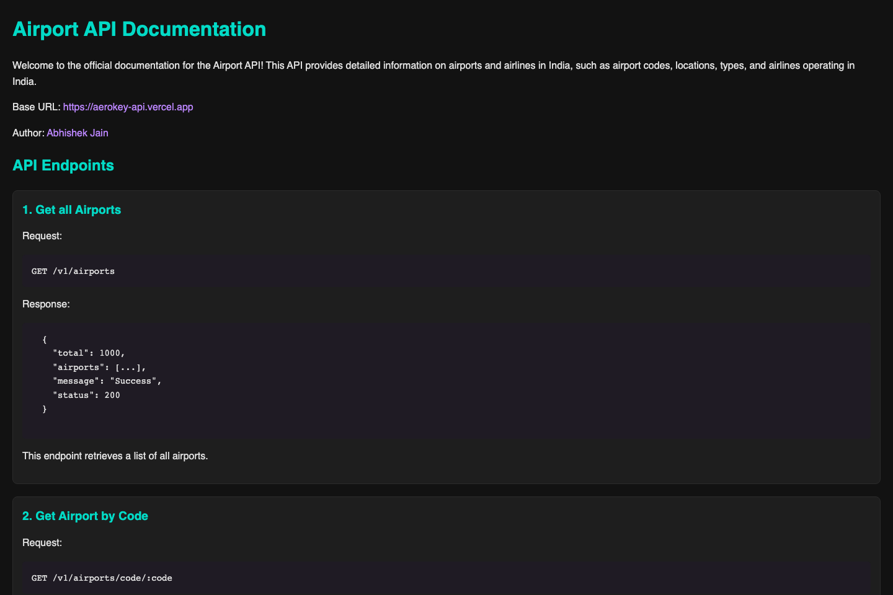893x595 pixels.
Task: Click the 'Response:' label in Get all Airports
Action: click(46, 304)
